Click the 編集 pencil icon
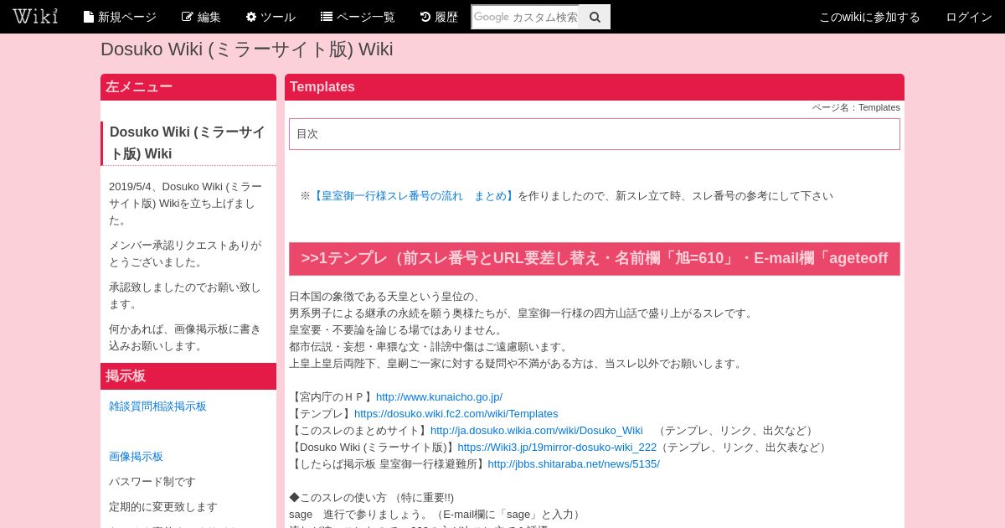The image size is (1005, 528). (x=188, y=17)
